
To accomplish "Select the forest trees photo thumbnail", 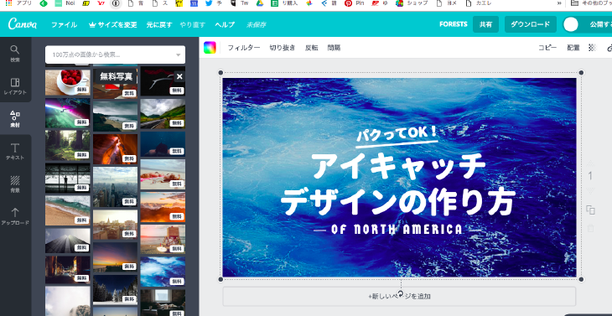I will coord(68,146).
